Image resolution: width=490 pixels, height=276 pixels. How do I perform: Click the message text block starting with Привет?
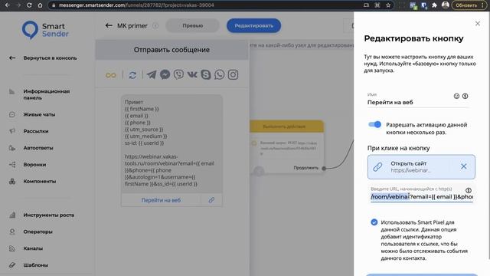(x=171, y=143)
